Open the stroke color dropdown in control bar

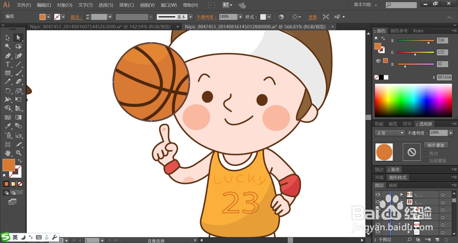[x=63, y=17]
